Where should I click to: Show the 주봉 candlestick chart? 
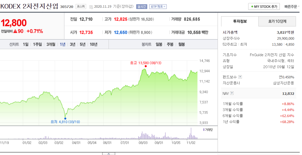click(170, 44)
